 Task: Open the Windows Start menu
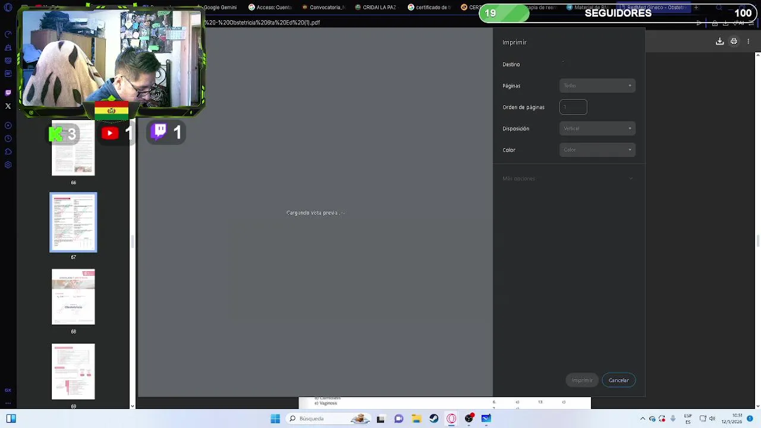275,418
